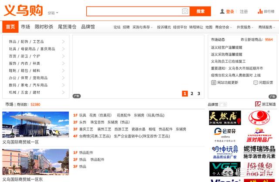This screenshot has width=279, height=182.
Task: Open the 排行榜 ranking chart icon
Action: pyautogui.click(x=260, y=11)
